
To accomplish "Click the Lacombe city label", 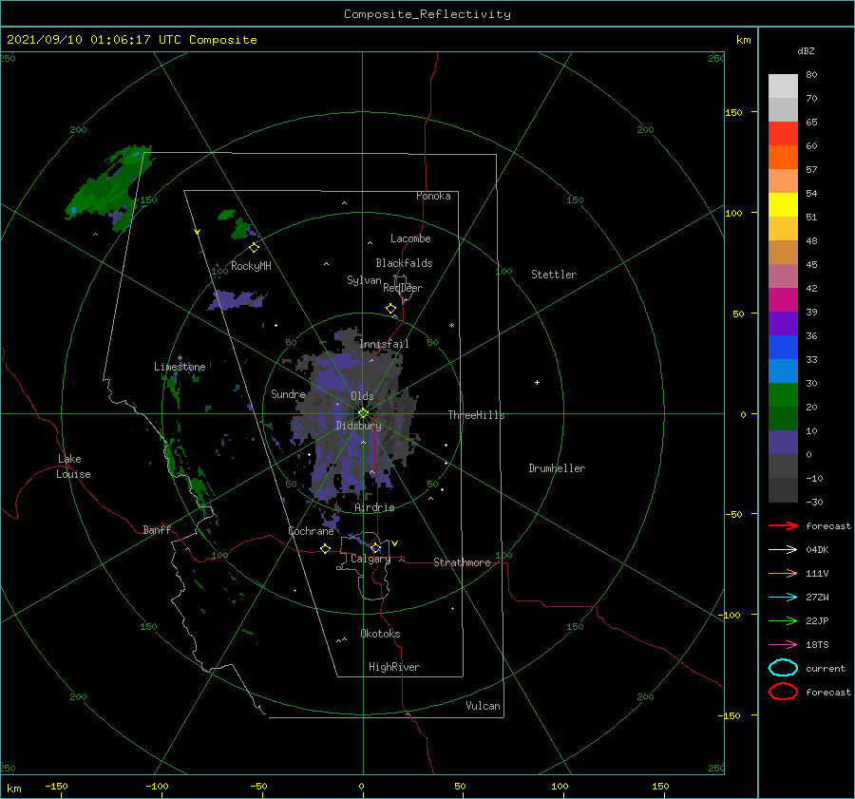I will (410, 238).
